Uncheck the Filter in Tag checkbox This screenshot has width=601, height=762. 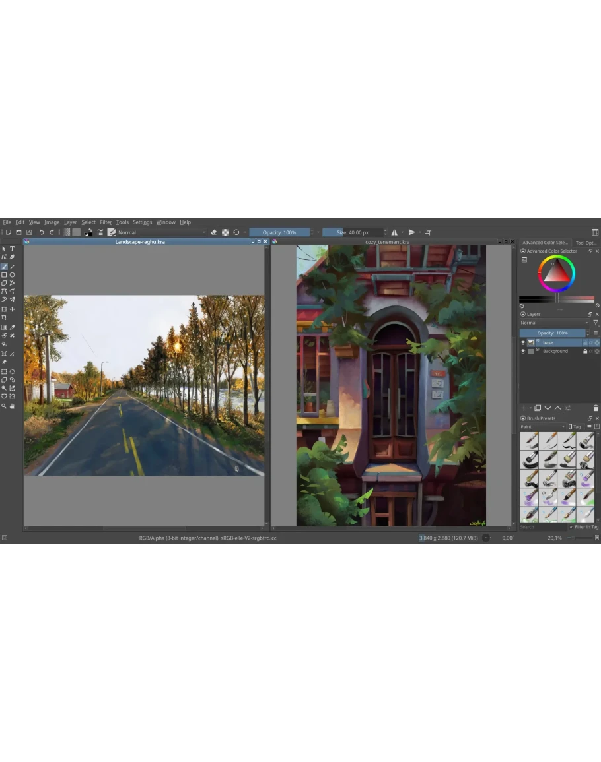(x=571, y=527)
